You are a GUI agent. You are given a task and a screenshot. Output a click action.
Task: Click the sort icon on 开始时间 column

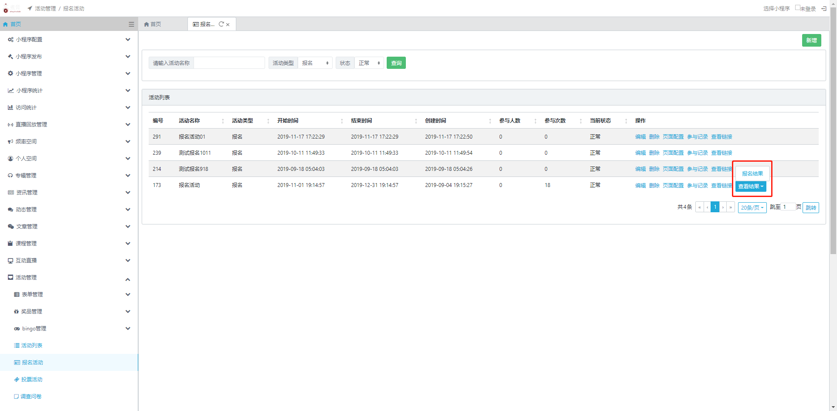(342, 121)
